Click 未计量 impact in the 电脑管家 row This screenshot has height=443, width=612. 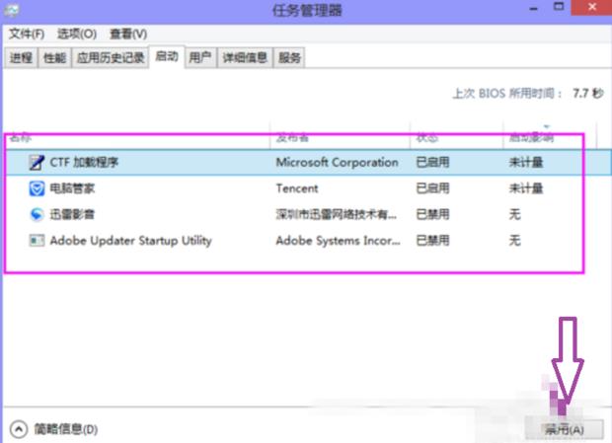pyautogui.click(x=526, y=188)
